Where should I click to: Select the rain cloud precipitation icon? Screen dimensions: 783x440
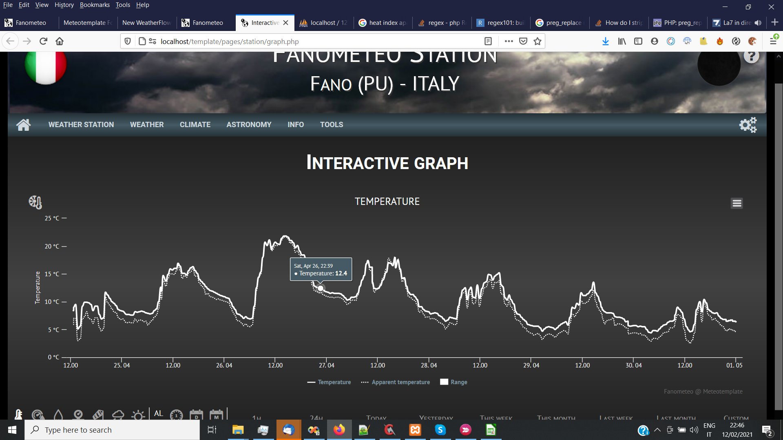(x=118, y=414)
